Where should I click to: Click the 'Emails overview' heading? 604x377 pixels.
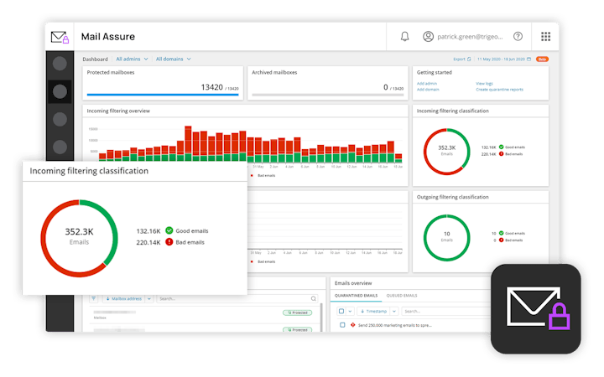click(353, 283)
